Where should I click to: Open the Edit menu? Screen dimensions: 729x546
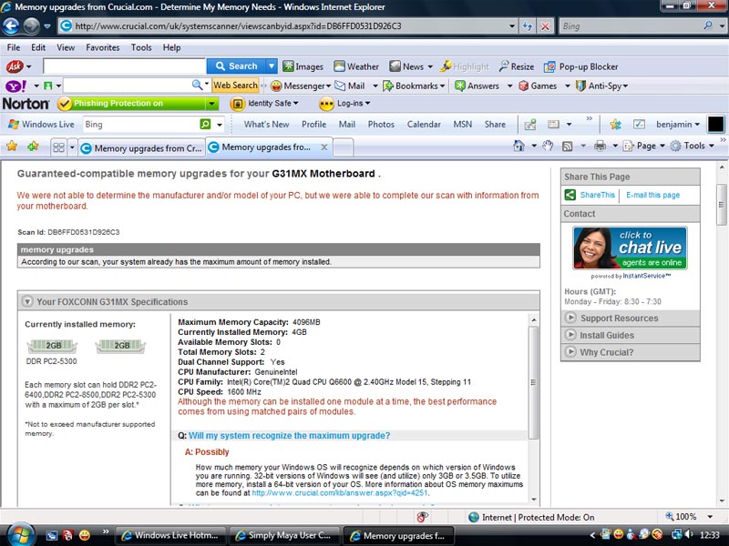point(38,47)
